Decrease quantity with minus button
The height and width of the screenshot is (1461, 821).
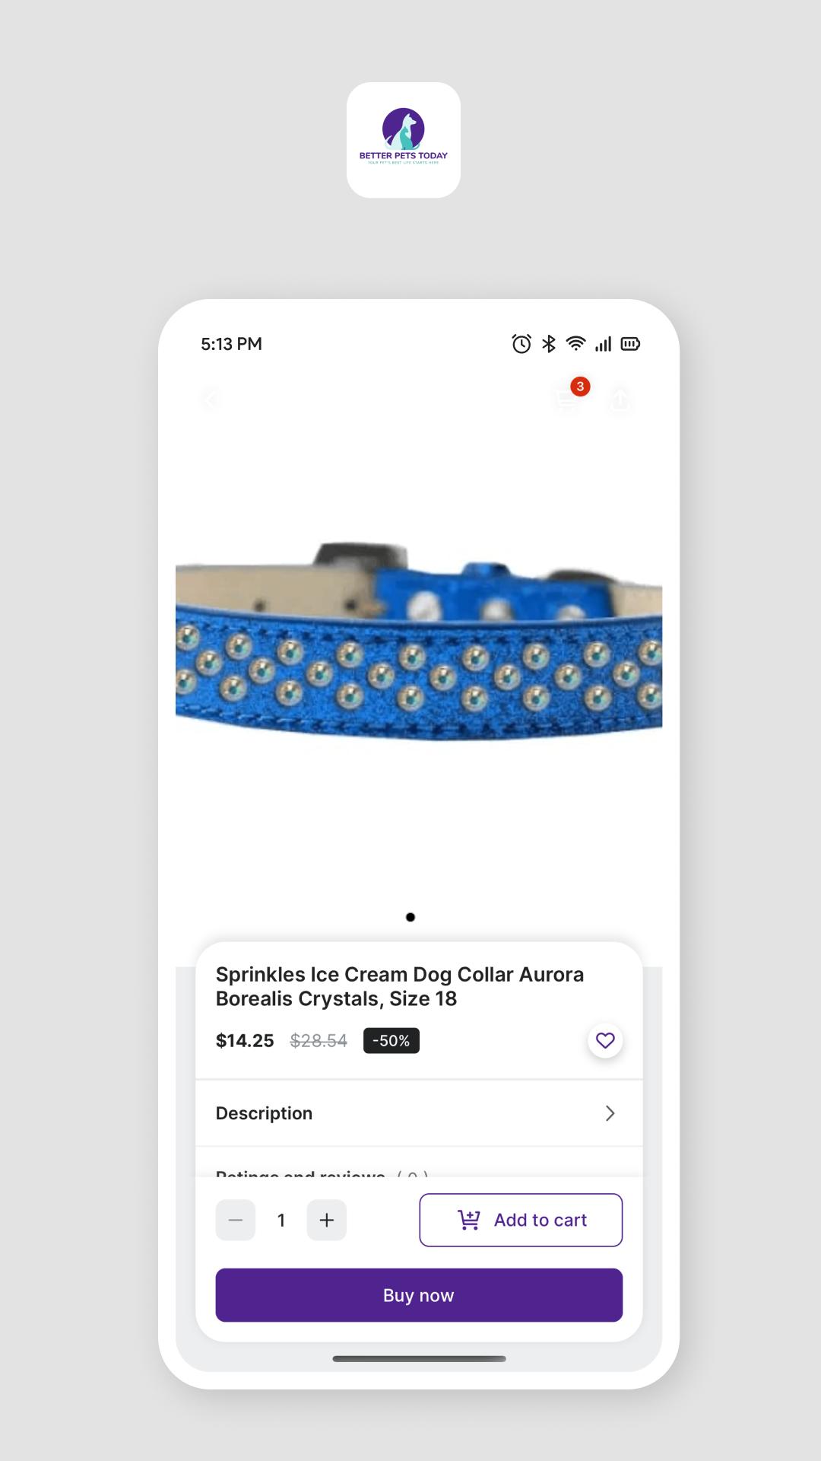pos(236,1220)
